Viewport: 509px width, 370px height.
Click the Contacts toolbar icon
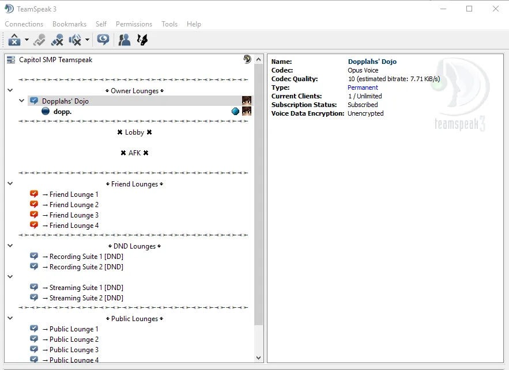(124, 40)
